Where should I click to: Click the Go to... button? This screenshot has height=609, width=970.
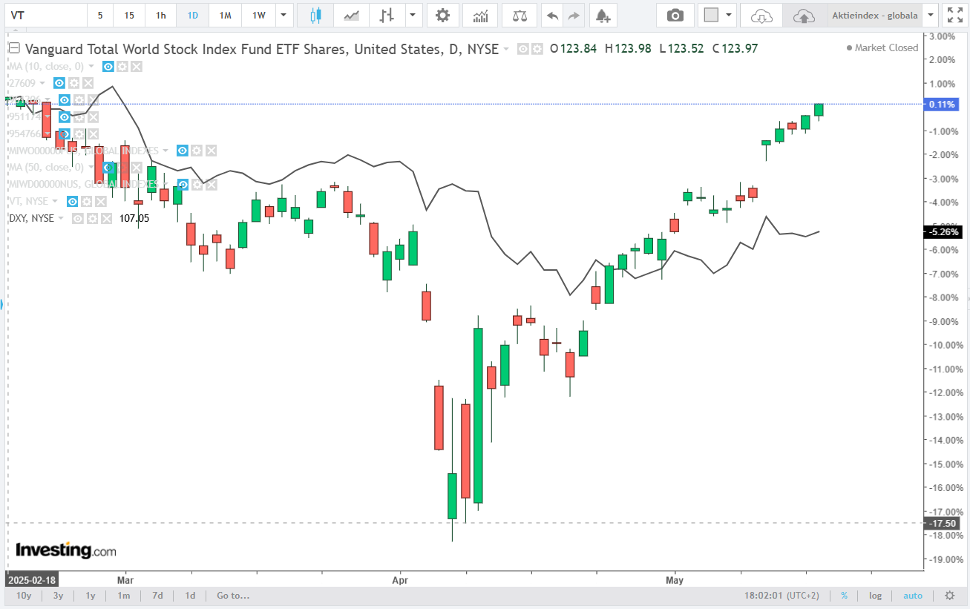tap(233, 596)
